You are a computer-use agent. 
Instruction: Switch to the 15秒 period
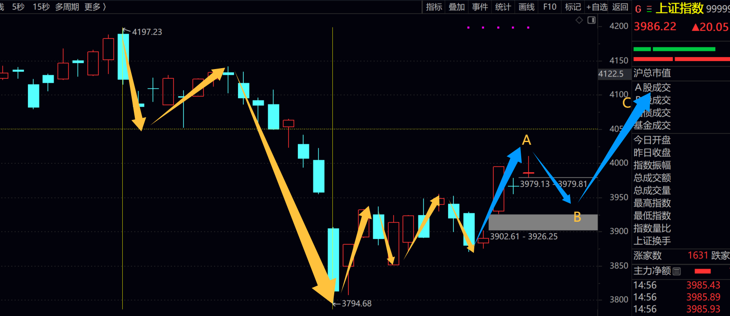(x=41, y=7)
